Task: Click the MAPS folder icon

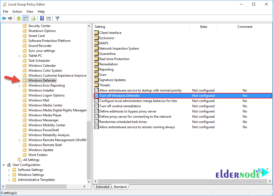Action: (97, 43)
